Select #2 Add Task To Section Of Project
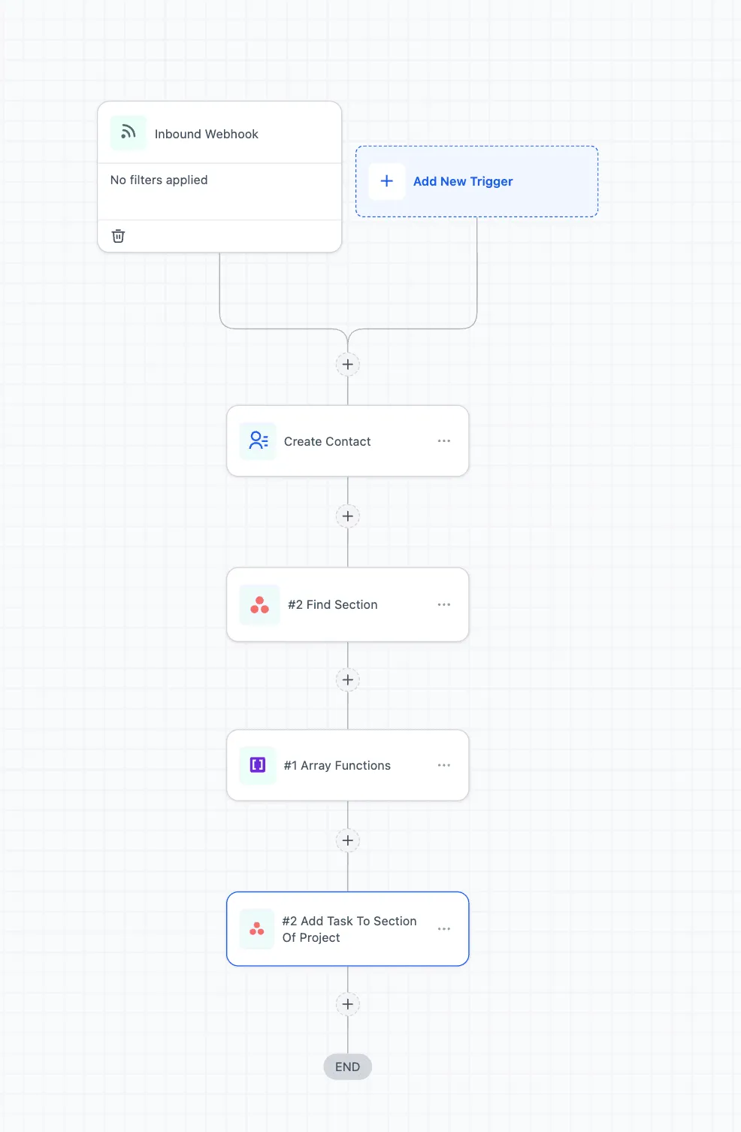This screenshot has width=741, height=1132. pyautogui.click(x=348, y=929)
